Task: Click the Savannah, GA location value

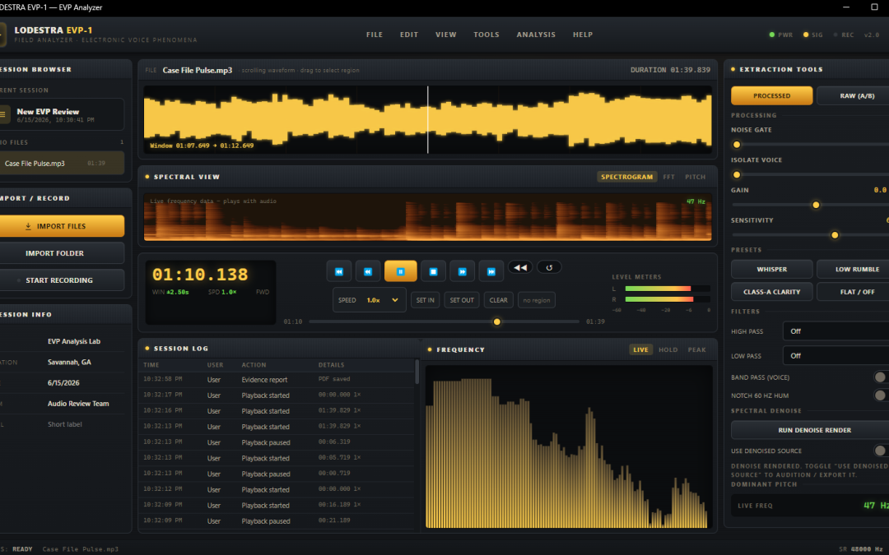Action: click(69, 362)
